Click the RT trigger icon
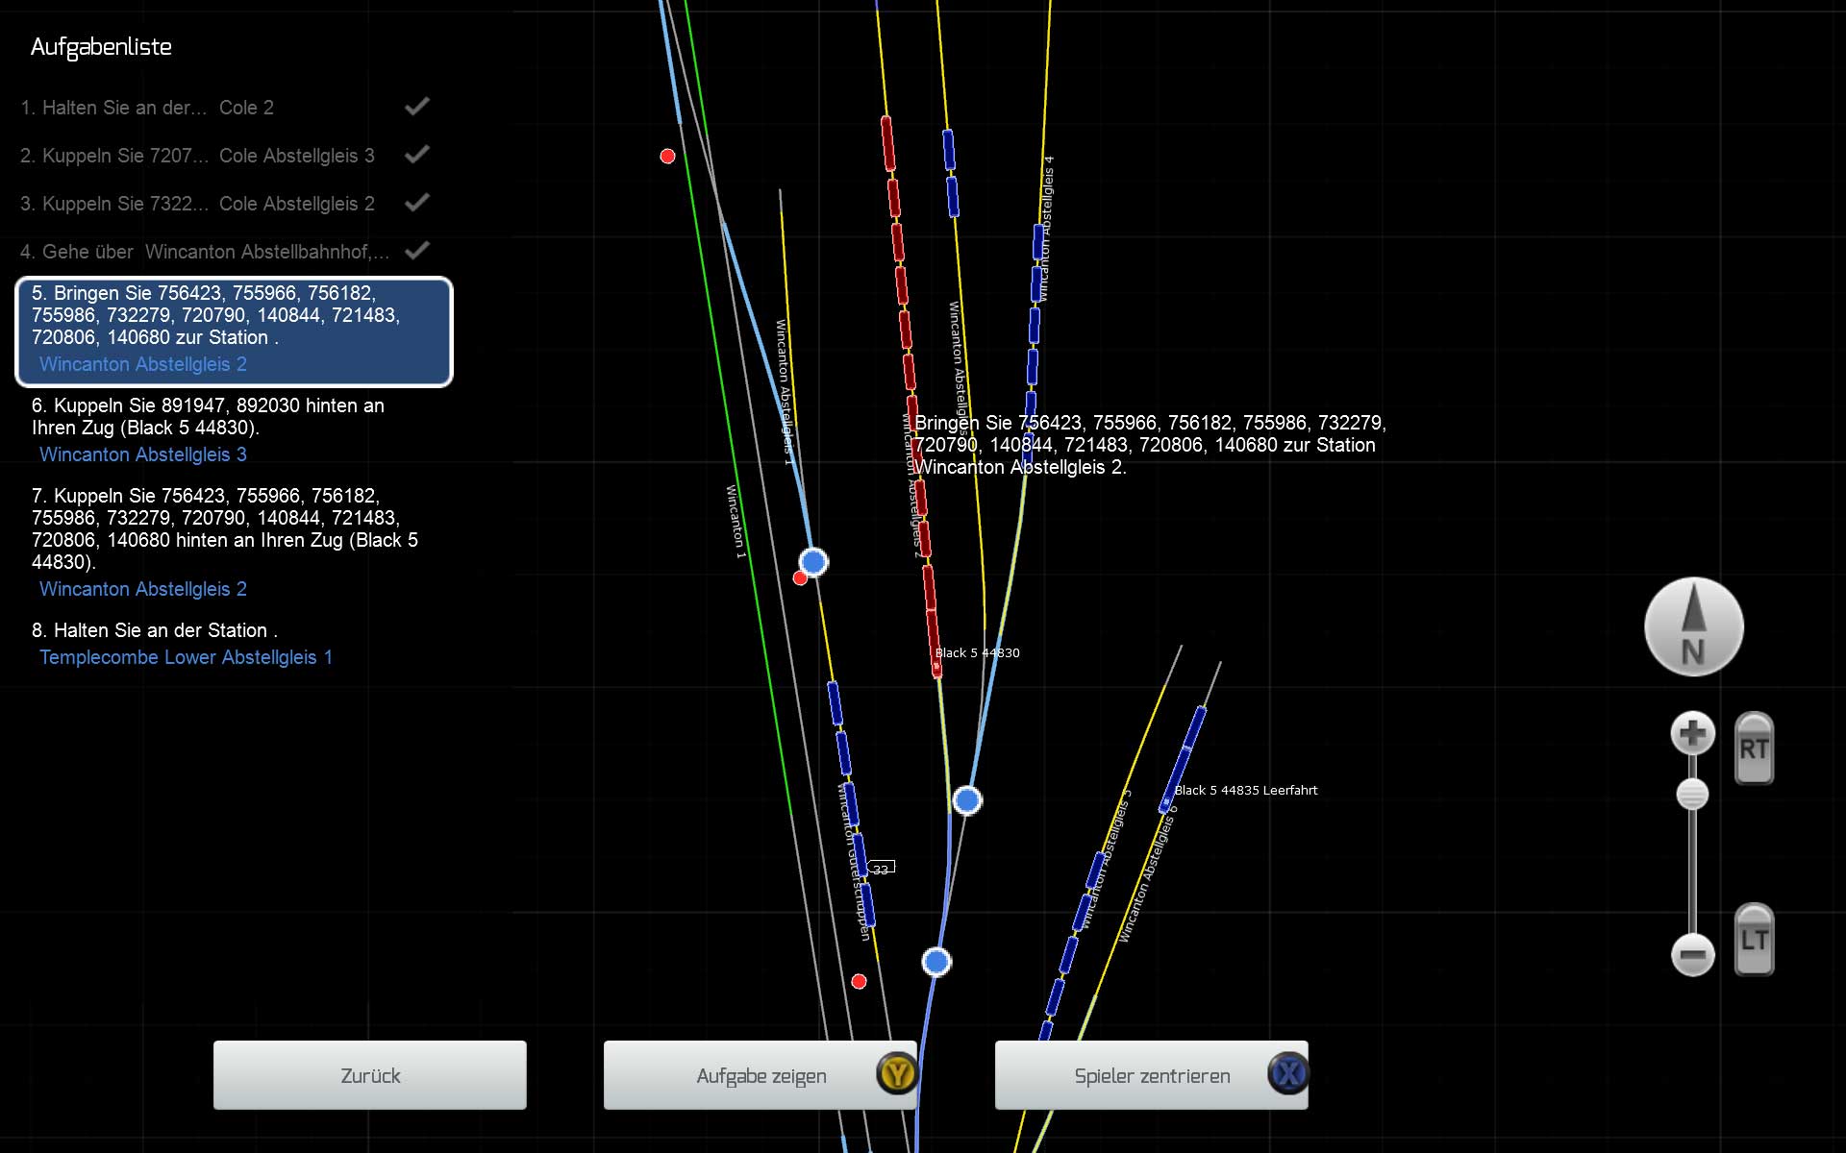Viewport: 1846px width, 1153px height. click(1754, 748)
